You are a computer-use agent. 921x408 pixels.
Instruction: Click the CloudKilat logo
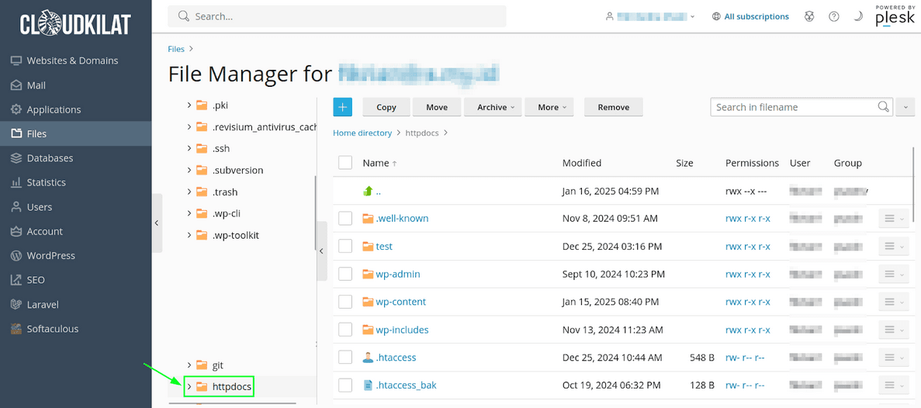[75, 24]
